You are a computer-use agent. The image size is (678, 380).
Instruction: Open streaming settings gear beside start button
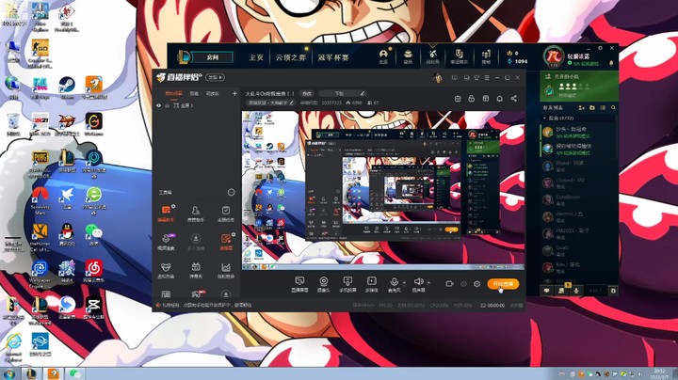(x=476, y=284)
